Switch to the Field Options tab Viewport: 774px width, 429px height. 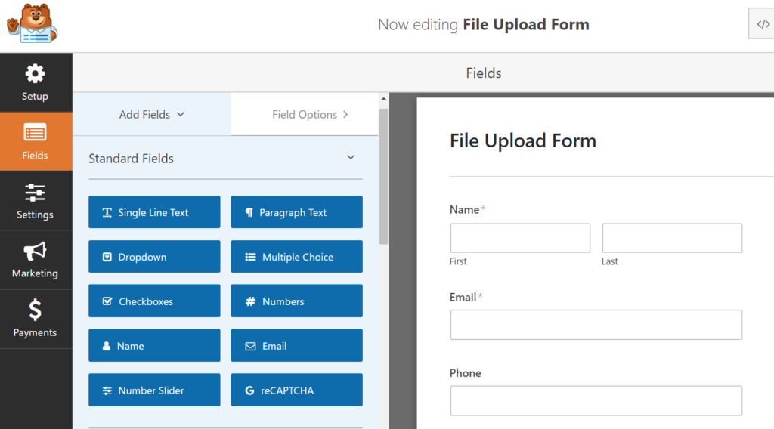pos(310,115)
